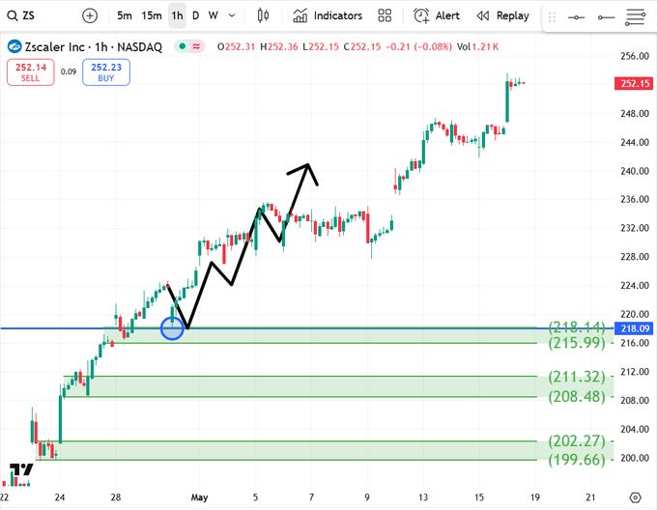
Task: Grab the floating toolbar drag handle
Action: click(552, 17)
